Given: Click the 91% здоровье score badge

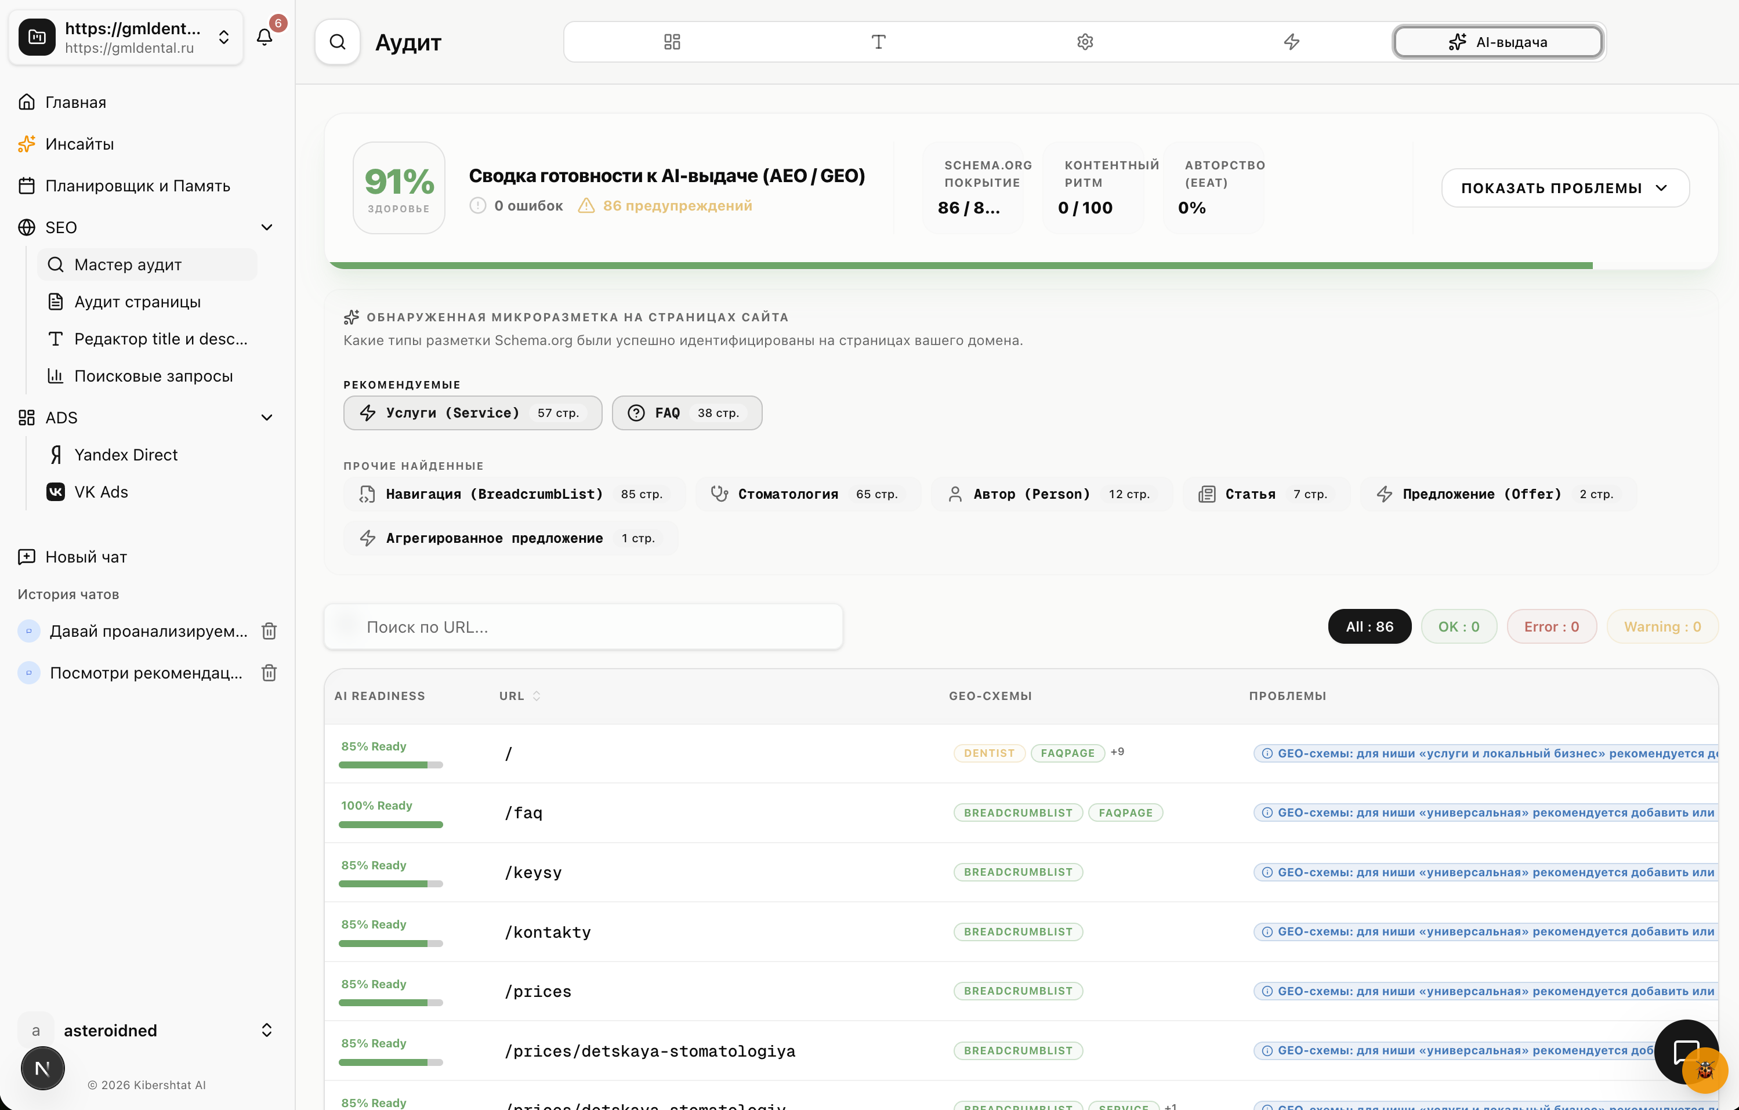Looking at the screenshot, I should [x=398, y=188].
